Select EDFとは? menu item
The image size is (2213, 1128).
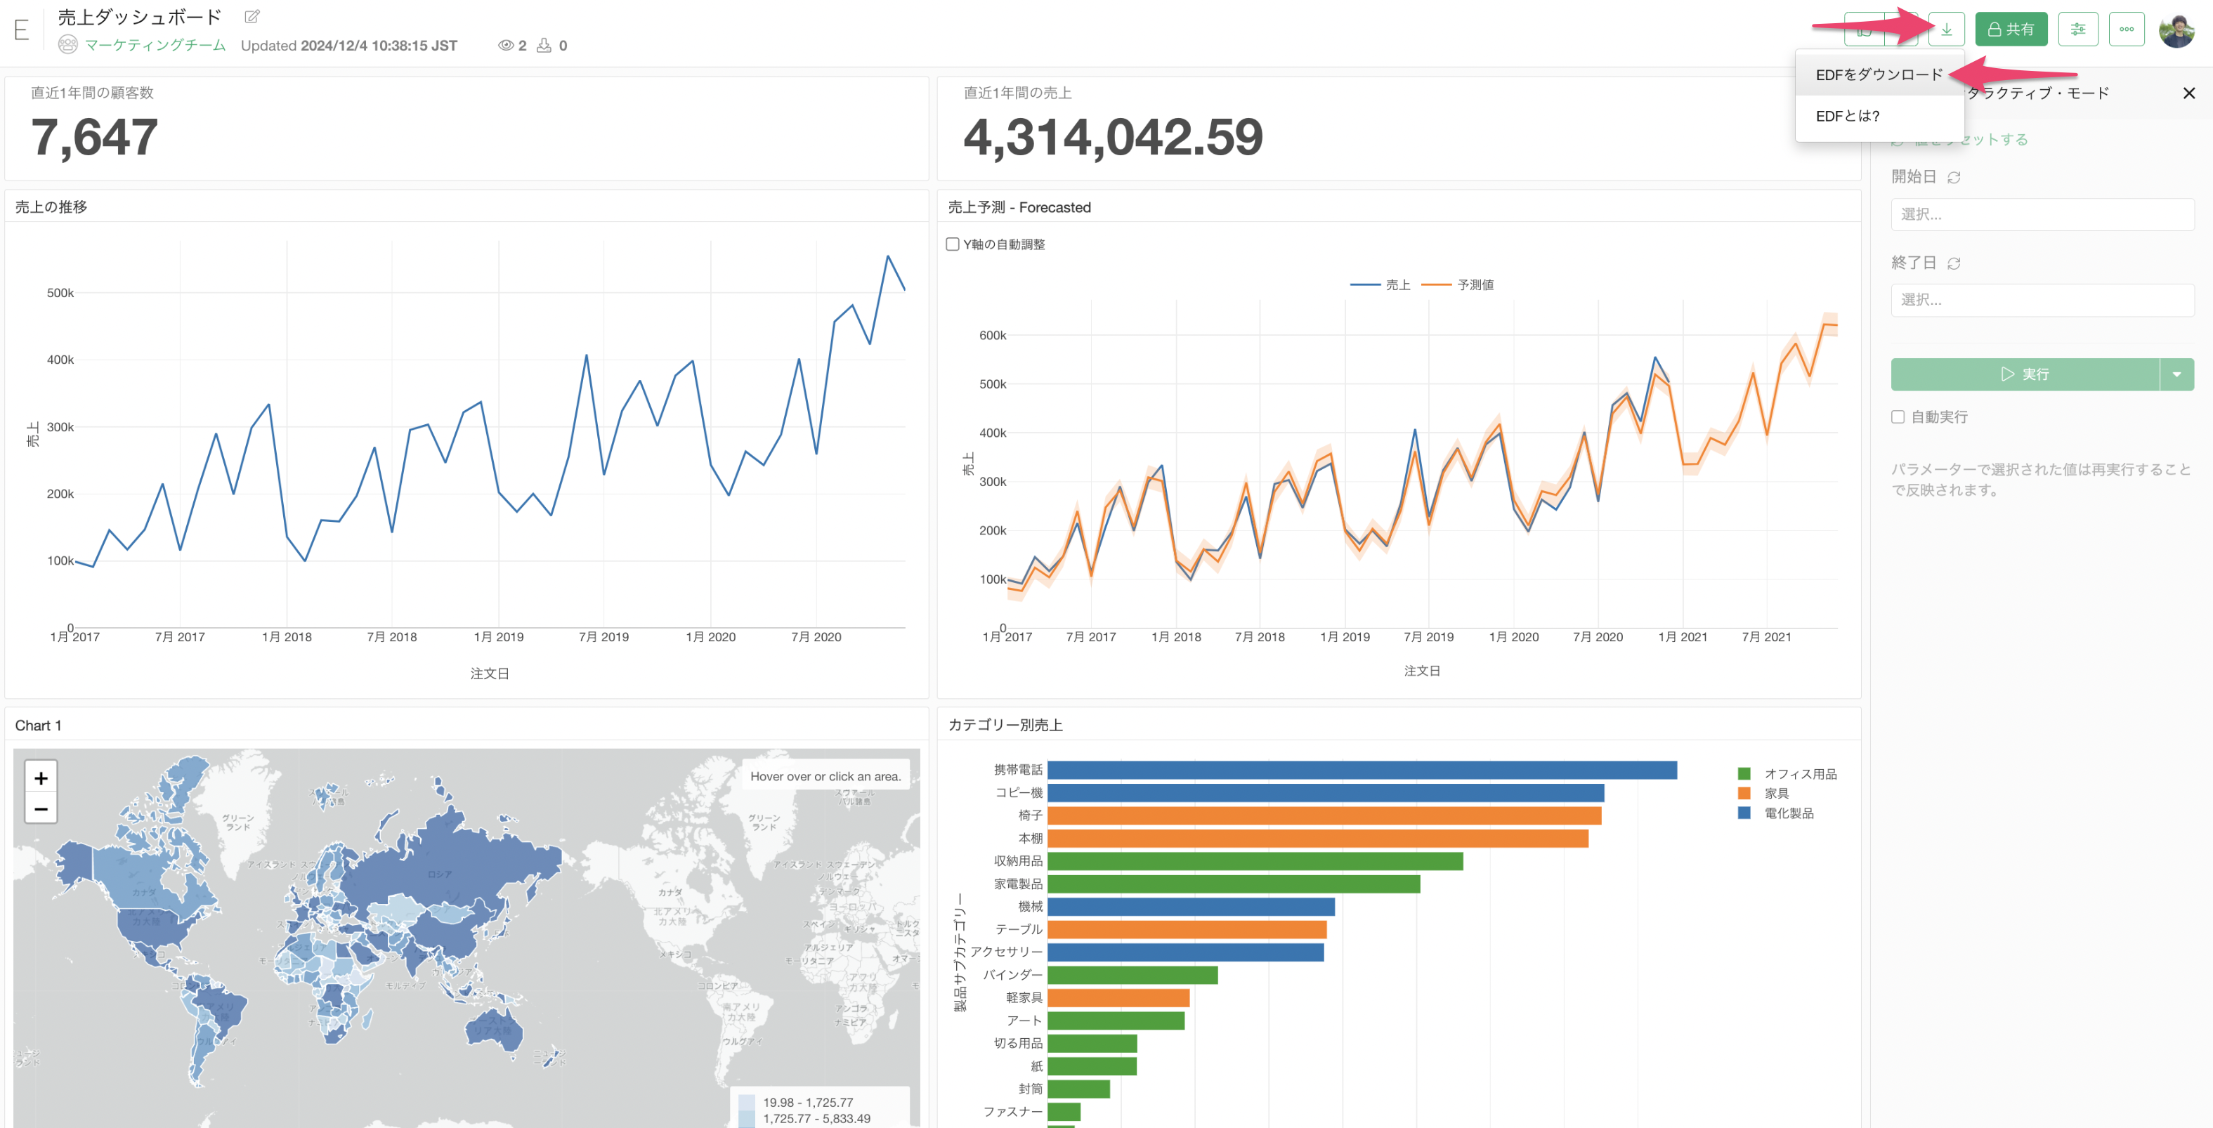point(1847,116)
